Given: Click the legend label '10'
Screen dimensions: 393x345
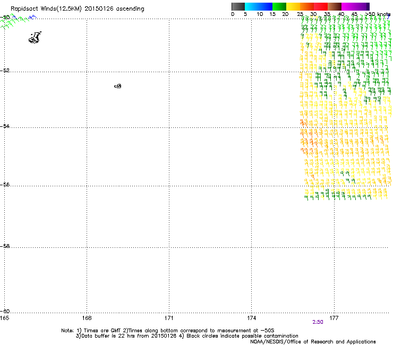Looking at the screenshot, I should click(x=260, y=14).
